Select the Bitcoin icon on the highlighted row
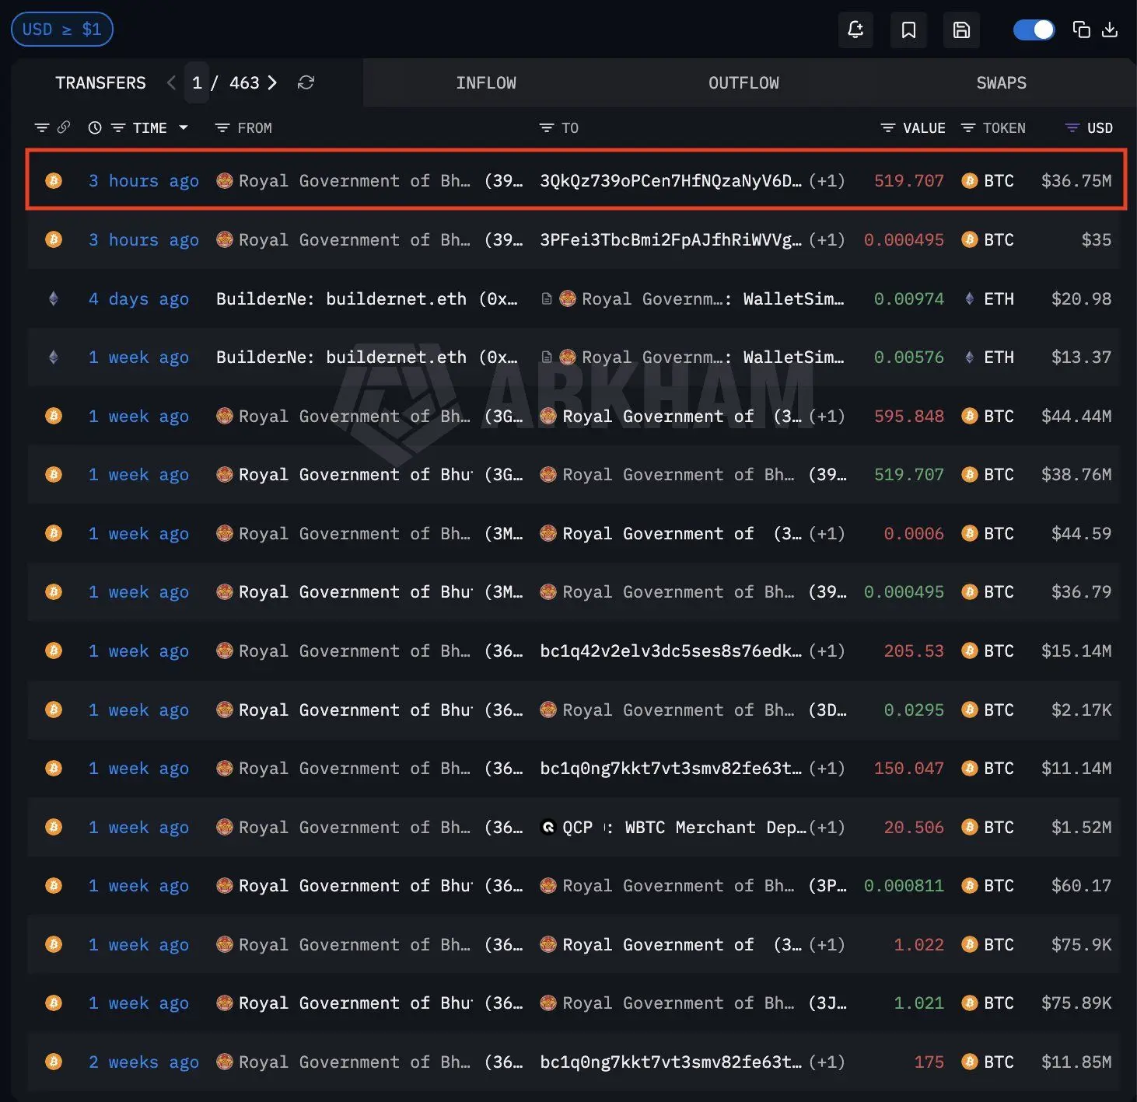1137x1102 pixels. tap(53, 180)
